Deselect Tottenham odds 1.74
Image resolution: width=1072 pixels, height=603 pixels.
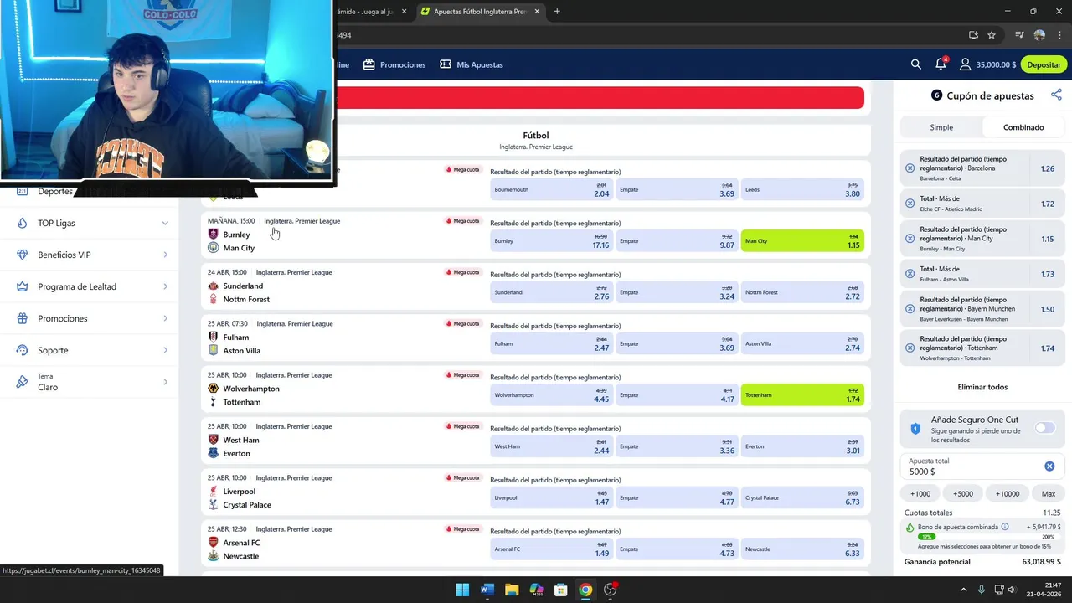tap(802, 394)
